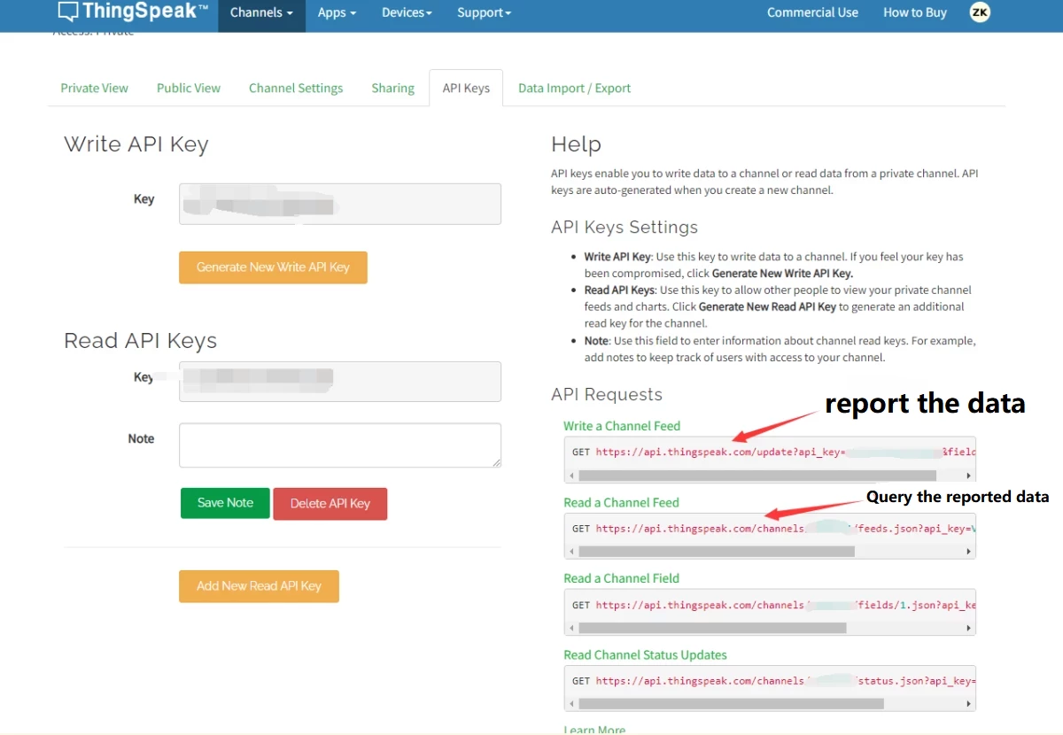
Task: Click the Delete API Key button
Action: 330,504
